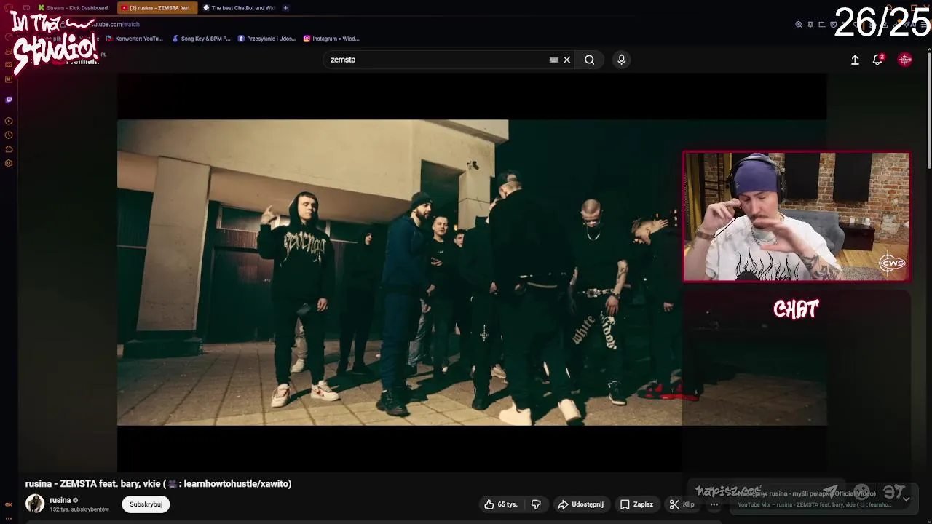
Task: Switch to The best ChatBot tab
Action: [239, 8]
